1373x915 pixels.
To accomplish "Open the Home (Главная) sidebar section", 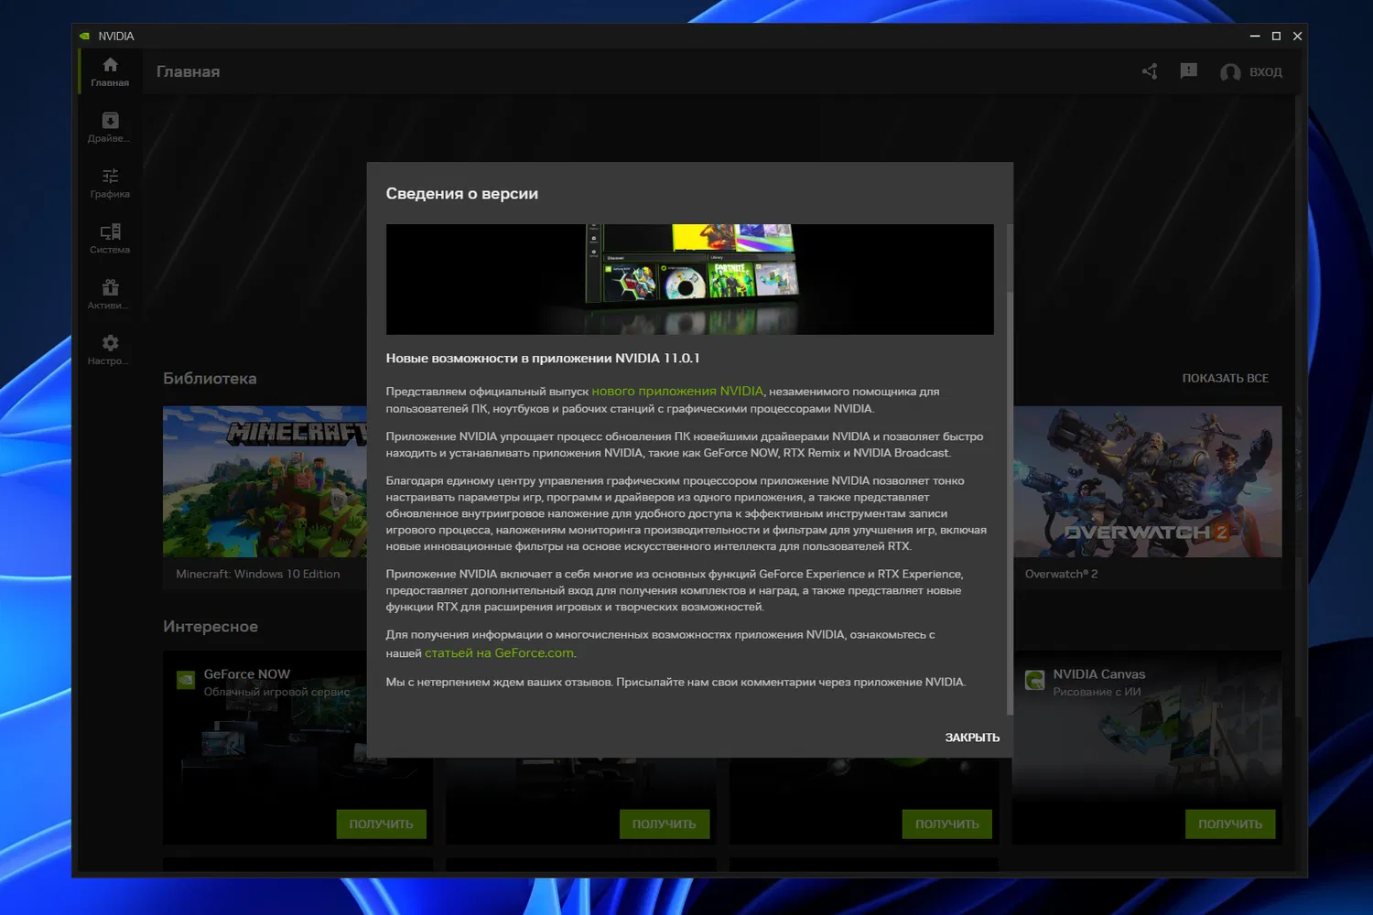I will 110,71.
